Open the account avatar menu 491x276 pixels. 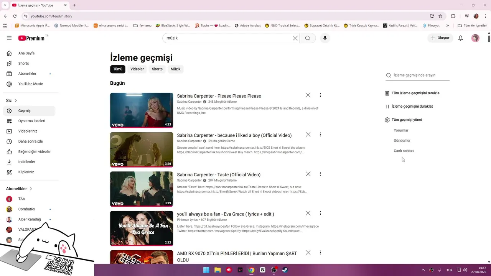[475, 38]
